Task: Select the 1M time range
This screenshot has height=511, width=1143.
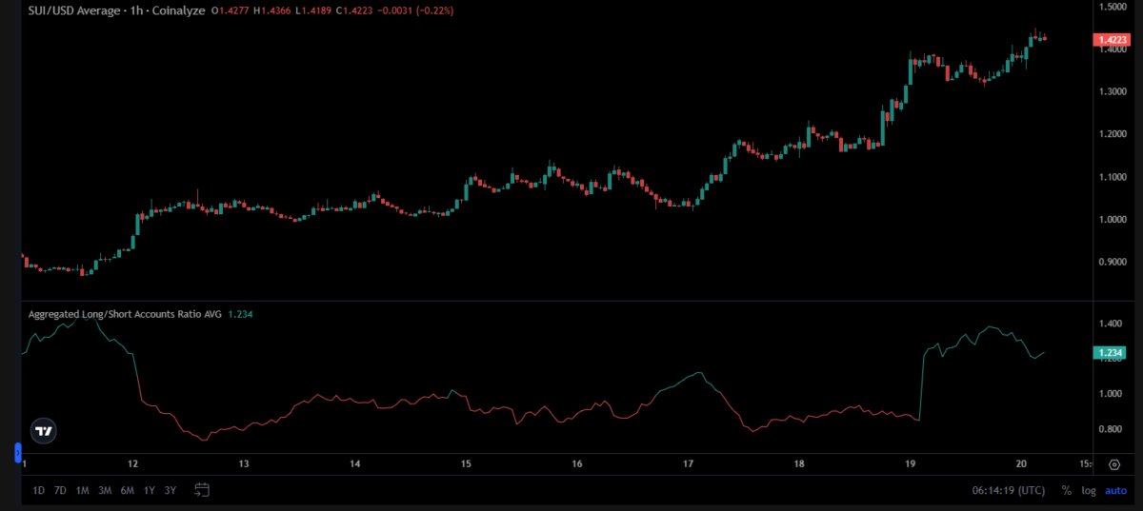Action: click(83, 490)
